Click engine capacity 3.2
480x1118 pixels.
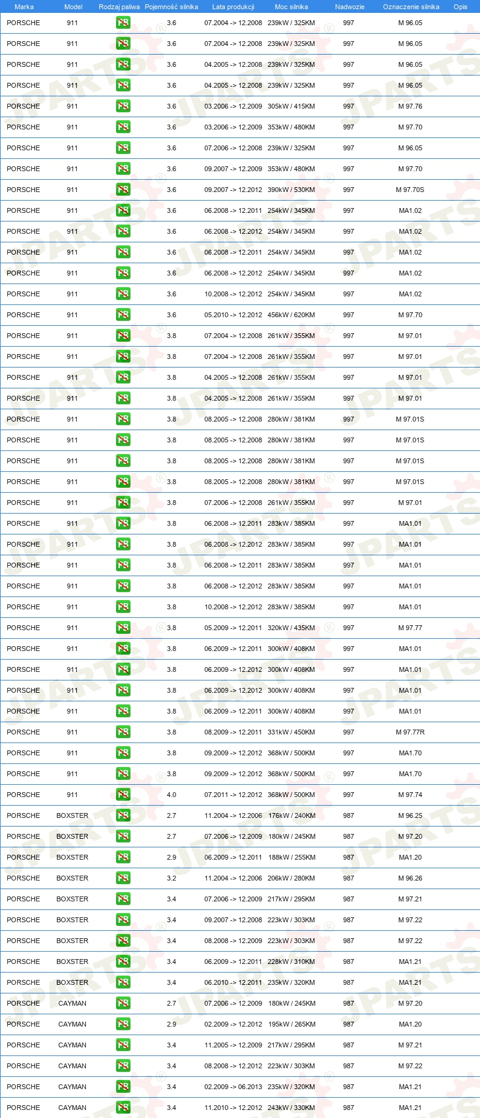point(171,878)
